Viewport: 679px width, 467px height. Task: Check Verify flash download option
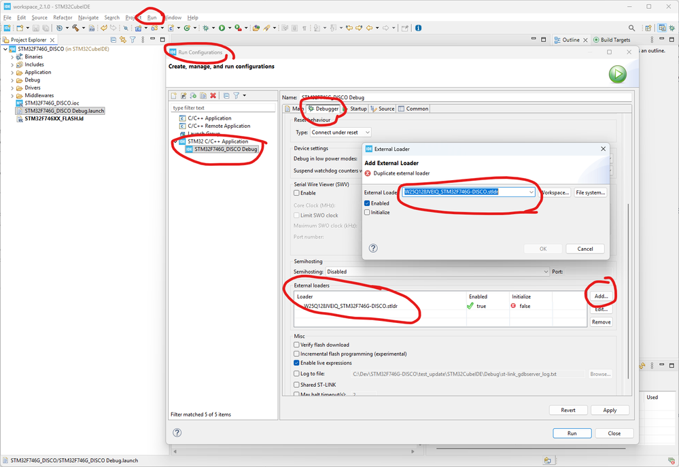(x=296, y=345)
